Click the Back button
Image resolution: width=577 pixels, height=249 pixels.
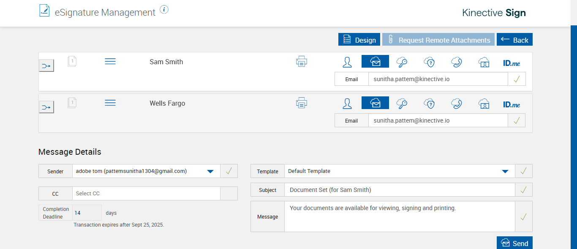click(514, 40)
